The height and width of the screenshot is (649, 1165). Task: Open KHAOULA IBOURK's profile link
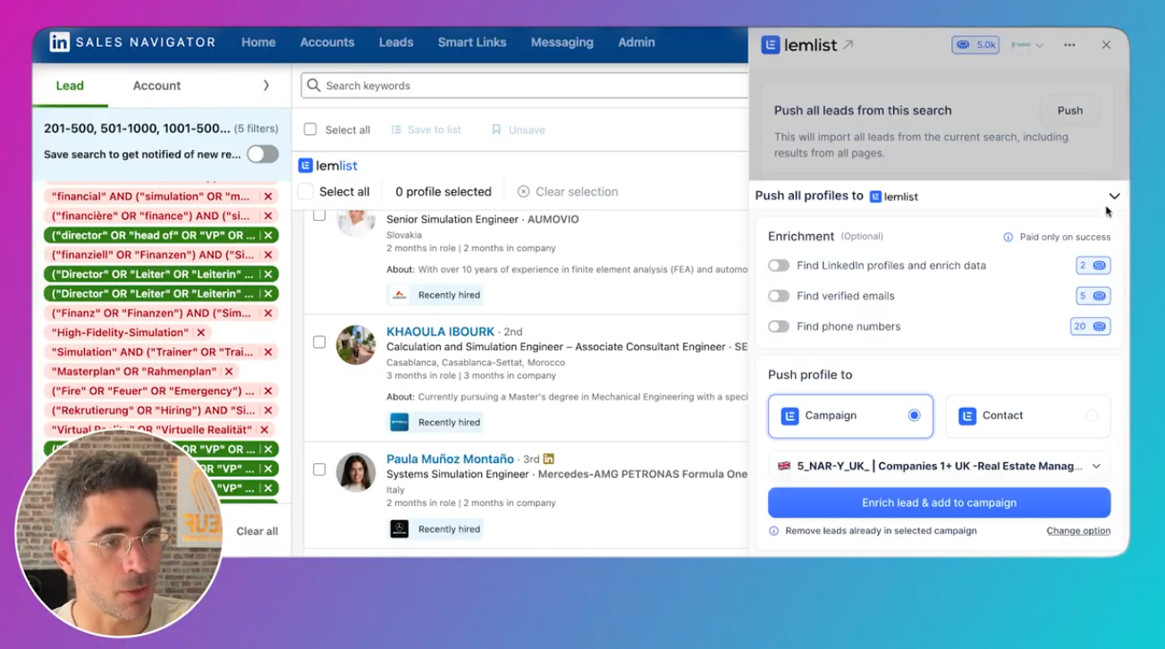pyautogui.click(x=440, y=332)
